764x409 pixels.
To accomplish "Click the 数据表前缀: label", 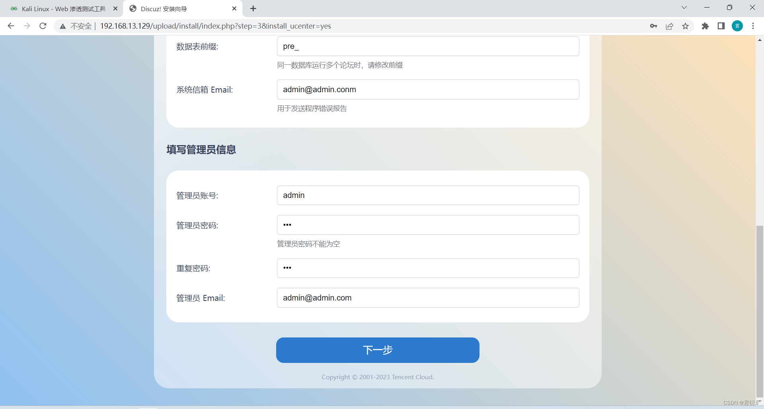I will coord(197,47).
